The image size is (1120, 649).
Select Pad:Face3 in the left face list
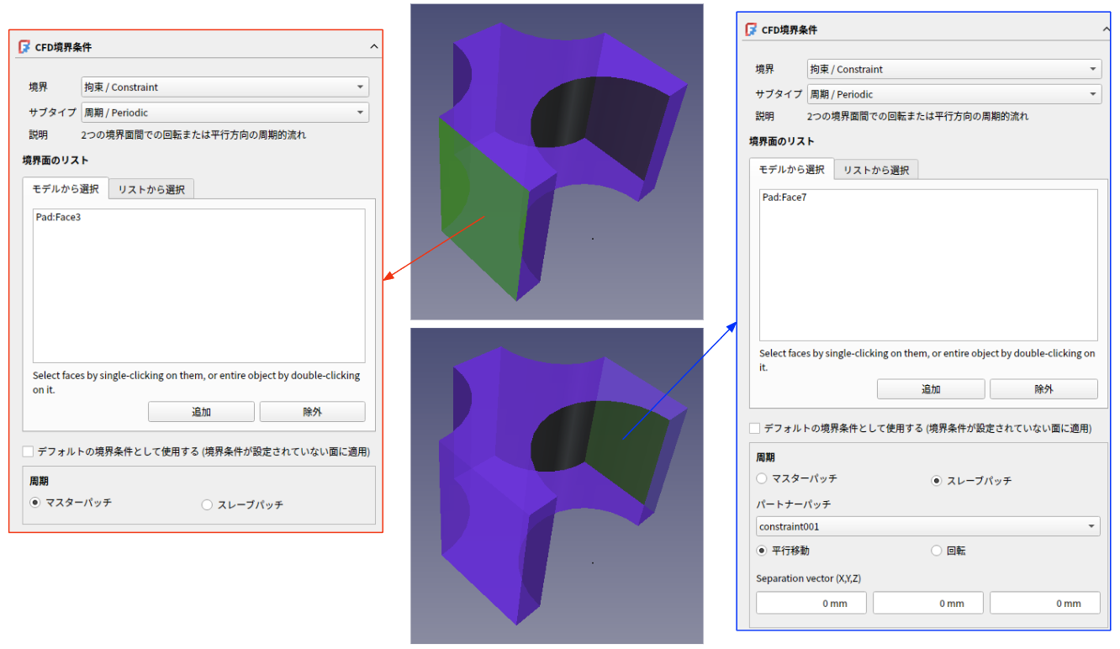tap(59, 218)
